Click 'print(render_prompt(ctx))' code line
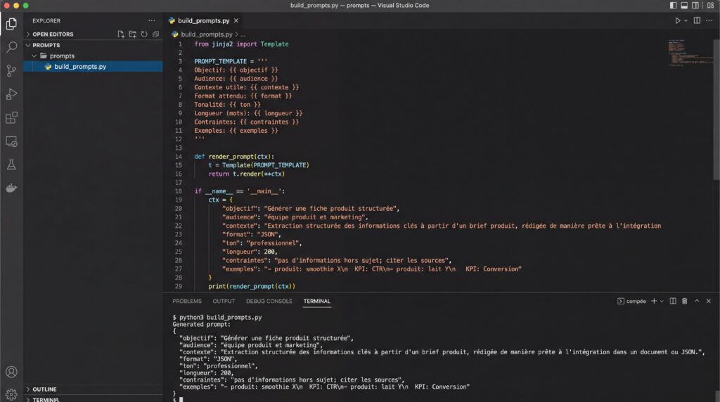The height and width of the screenshot is (402, 720). [252, 286]
